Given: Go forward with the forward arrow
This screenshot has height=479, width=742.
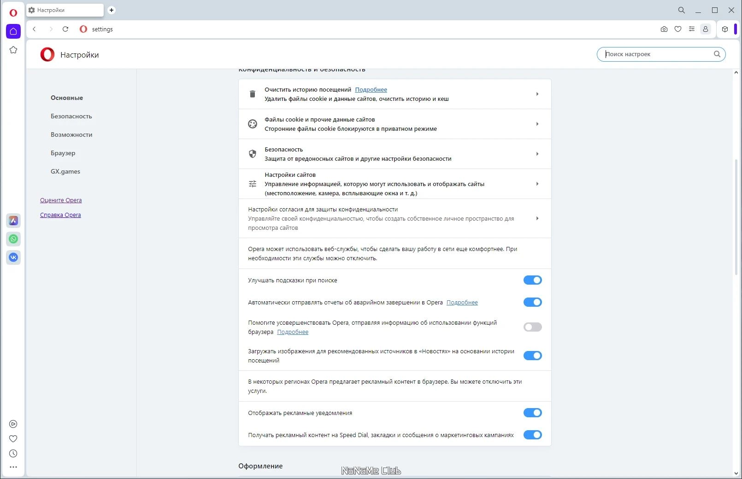Looking at the screenshot, I should point(51,29).
